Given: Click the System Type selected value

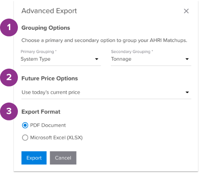Looking at the screenshot, I should 35,59.
